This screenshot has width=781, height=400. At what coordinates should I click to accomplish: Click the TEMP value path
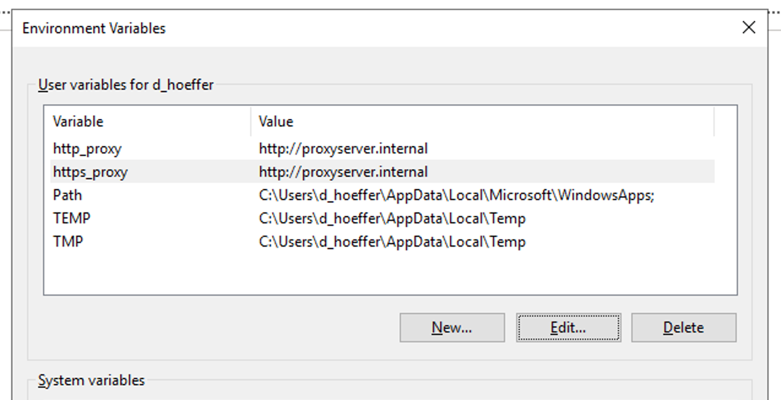pos(392,218)
